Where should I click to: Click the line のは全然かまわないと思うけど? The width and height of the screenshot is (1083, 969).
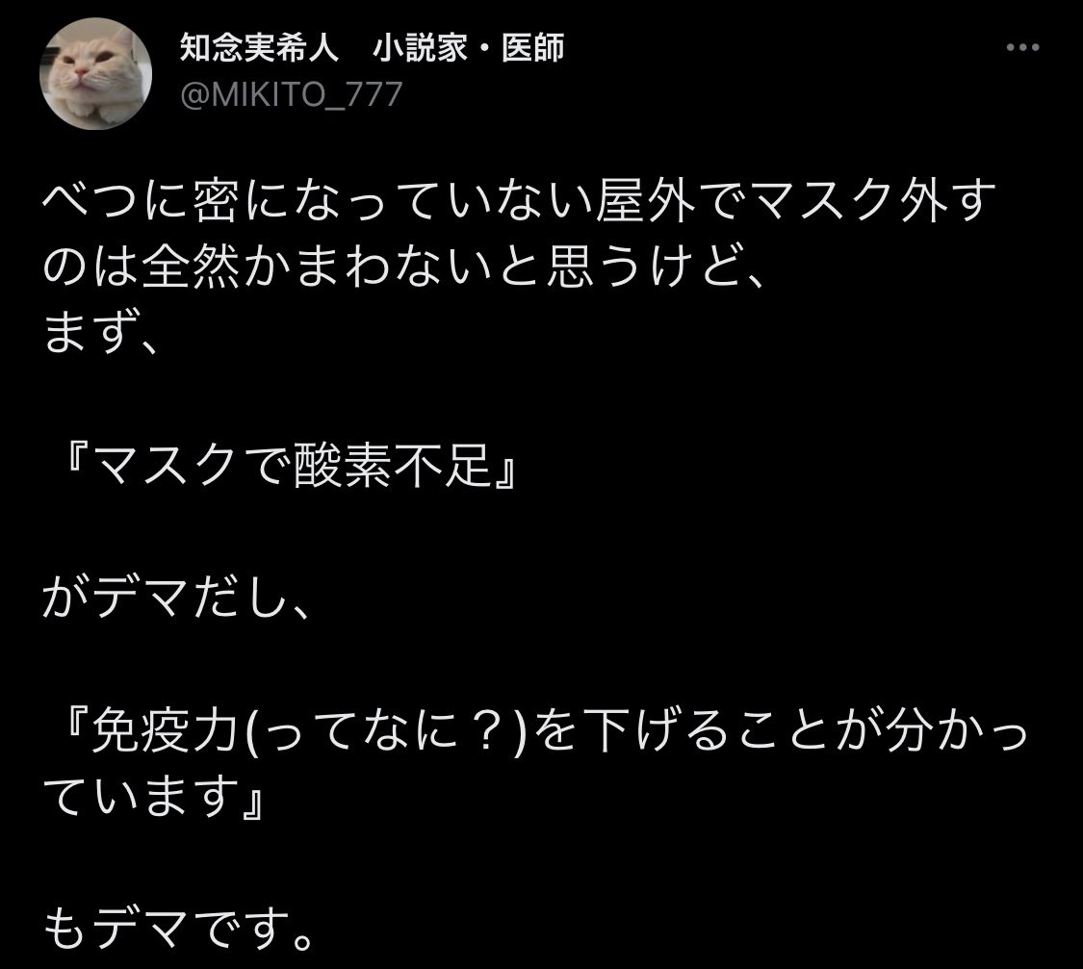[x=404, y=268]
